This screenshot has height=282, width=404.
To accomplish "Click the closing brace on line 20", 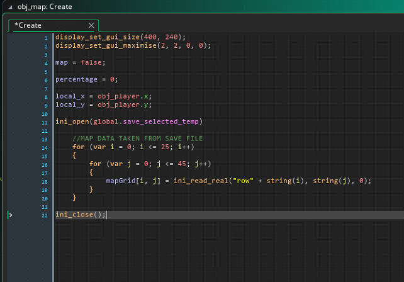I will [x=74, y=198].
